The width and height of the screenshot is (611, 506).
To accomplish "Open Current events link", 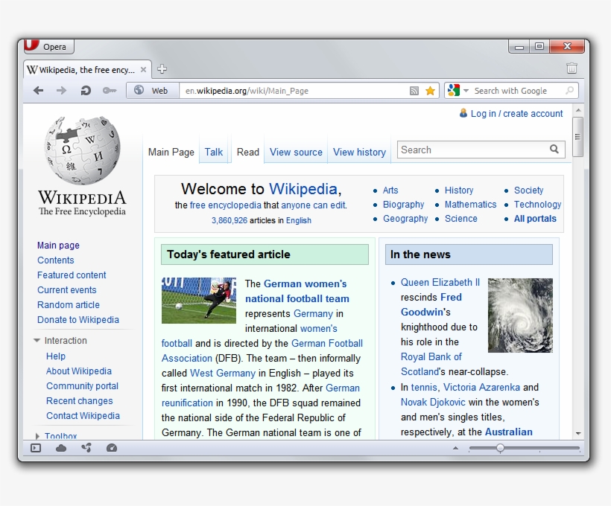I will (x=66, y=290).
